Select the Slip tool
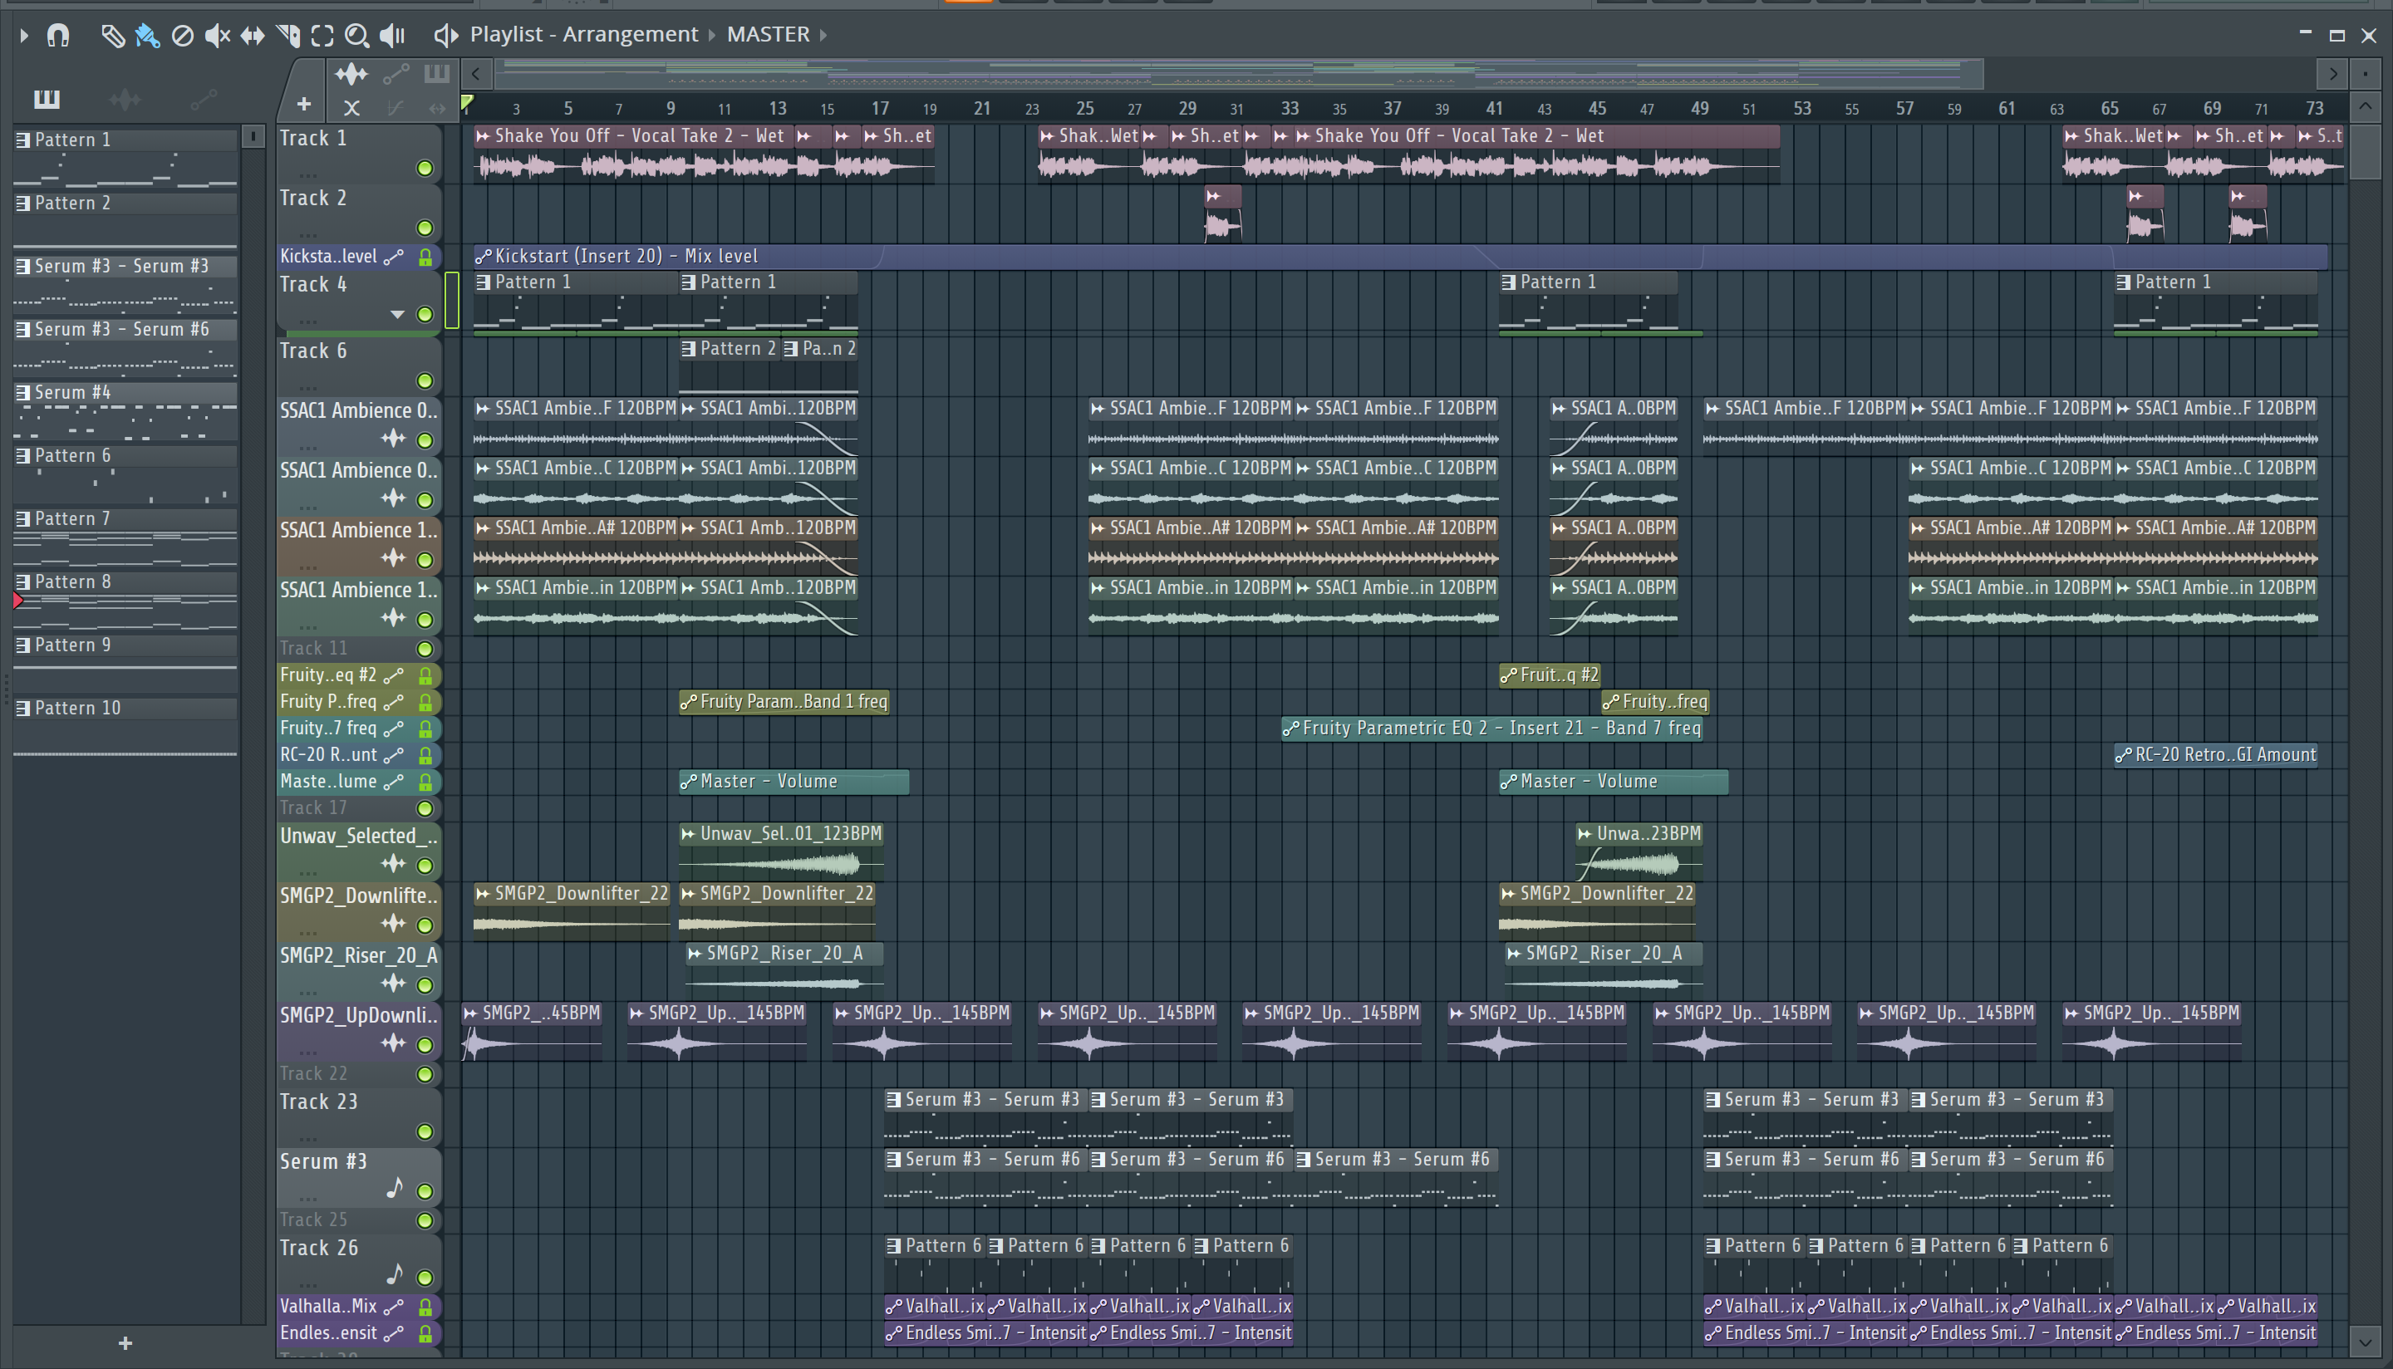 (x=252, y=36)
